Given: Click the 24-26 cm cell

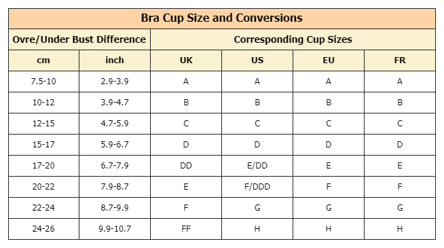Looking at the screenshot, I should point(43,229).
